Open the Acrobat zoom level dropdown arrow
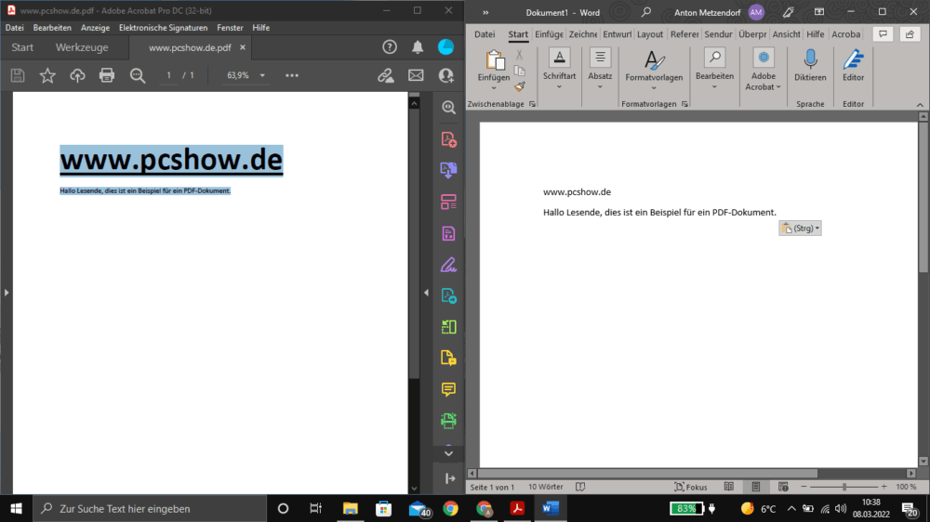Image resolution: width=930 pixels, height=522 pixels. tap(262, 75)
